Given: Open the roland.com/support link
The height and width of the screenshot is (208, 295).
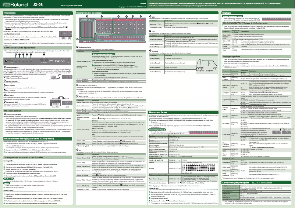Looking at the screenshot, I should [17, 78].
